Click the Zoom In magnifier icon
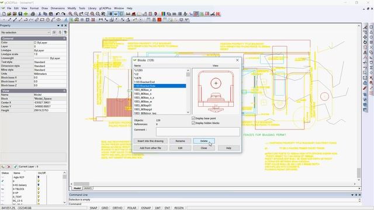Viewport: 374px width, 210px height. point(70,14)
